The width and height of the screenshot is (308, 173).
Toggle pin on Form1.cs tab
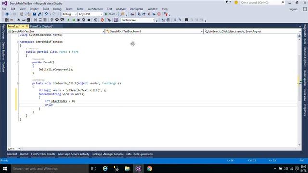point(23,26)
